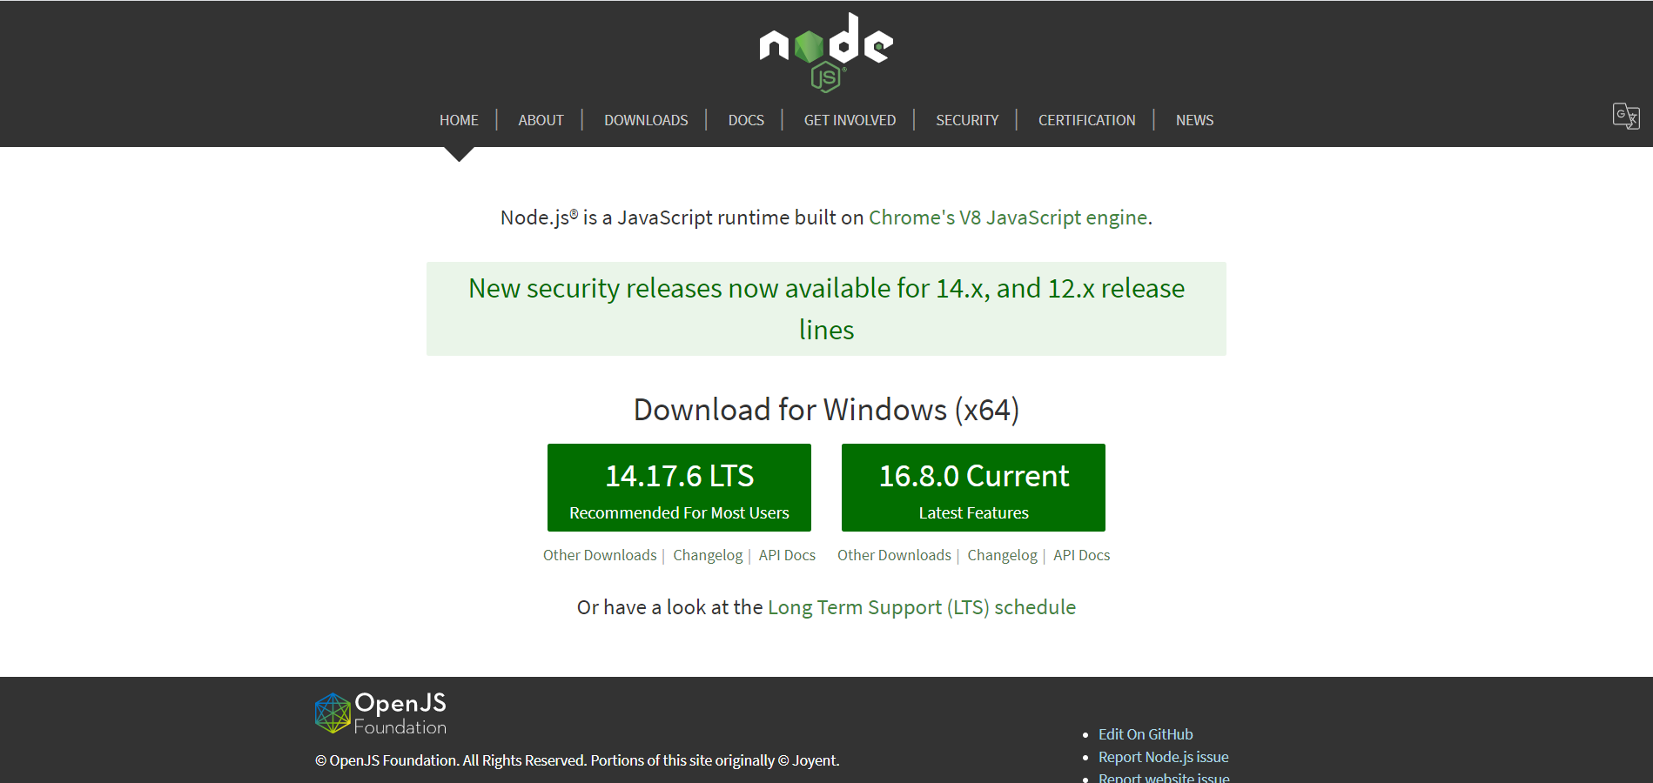Open the new security releases banner
1653x783 pixels.
point(826,309)
